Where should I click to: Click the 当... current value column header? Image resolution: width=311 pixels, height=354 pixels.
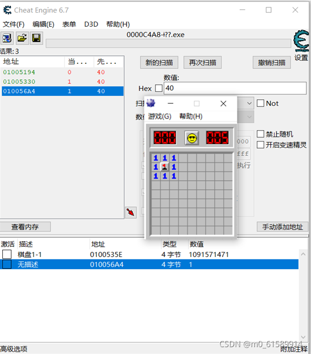point(79,62)
